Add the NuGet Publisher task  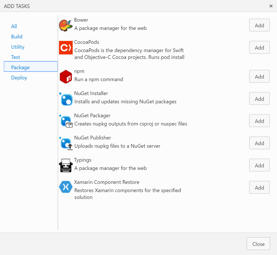pos(259,143)
